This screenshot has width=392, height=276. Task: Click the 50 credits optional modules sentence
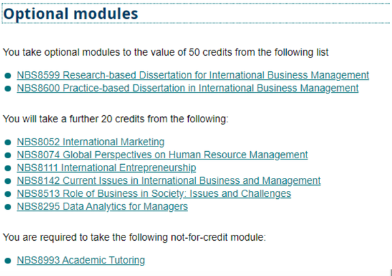click(166, 52)
